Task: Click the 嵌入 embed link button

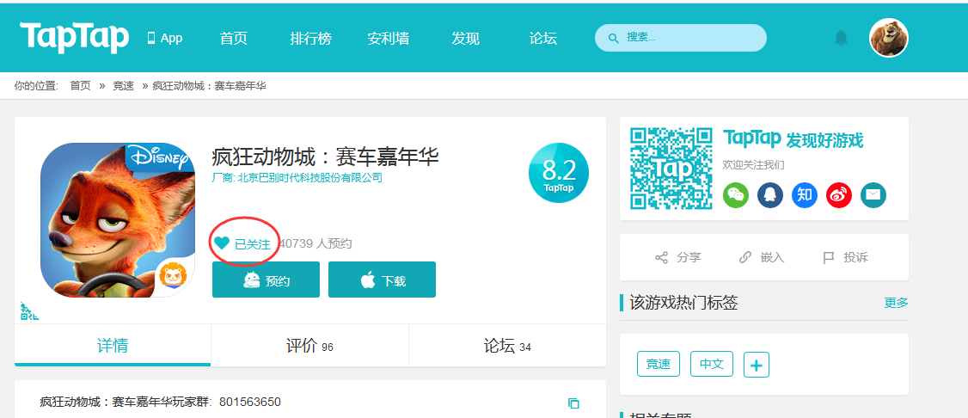Action: pos(762,257)
